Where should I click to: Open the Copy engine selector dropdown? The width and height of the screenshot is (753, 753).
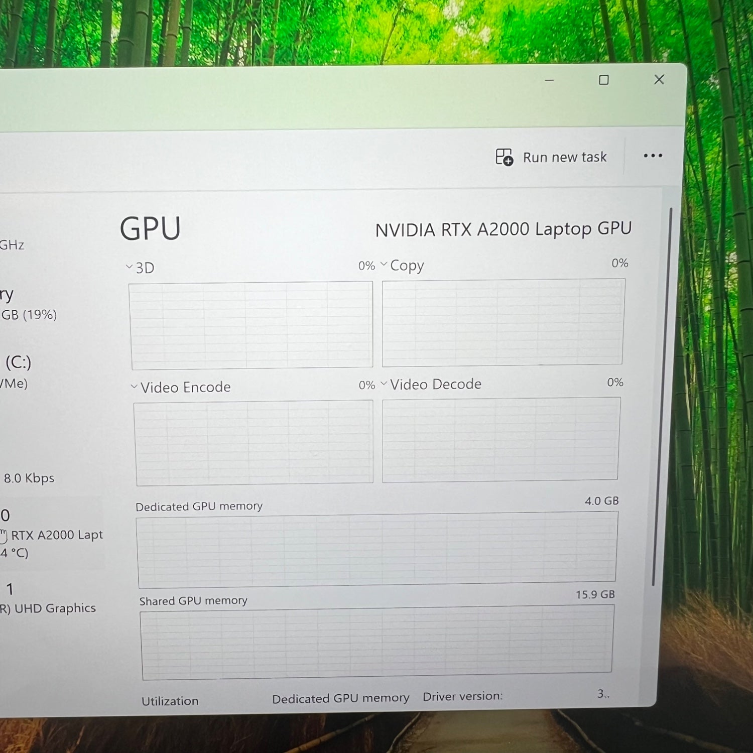tap(384, 265)
